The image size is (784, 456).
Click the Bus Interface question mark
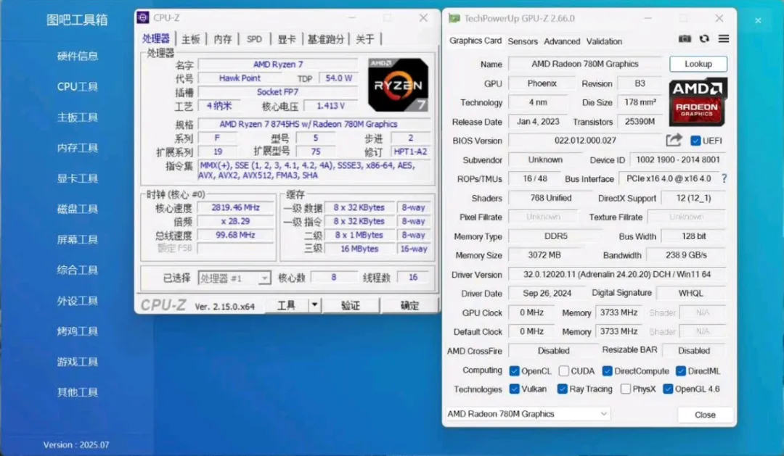click(x=724, y=178)
